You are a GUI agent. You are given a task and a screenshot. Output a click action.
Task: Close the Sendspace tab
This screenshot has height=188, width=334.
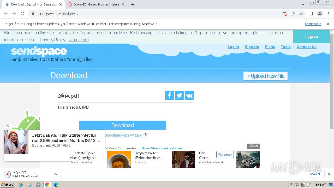61,4
